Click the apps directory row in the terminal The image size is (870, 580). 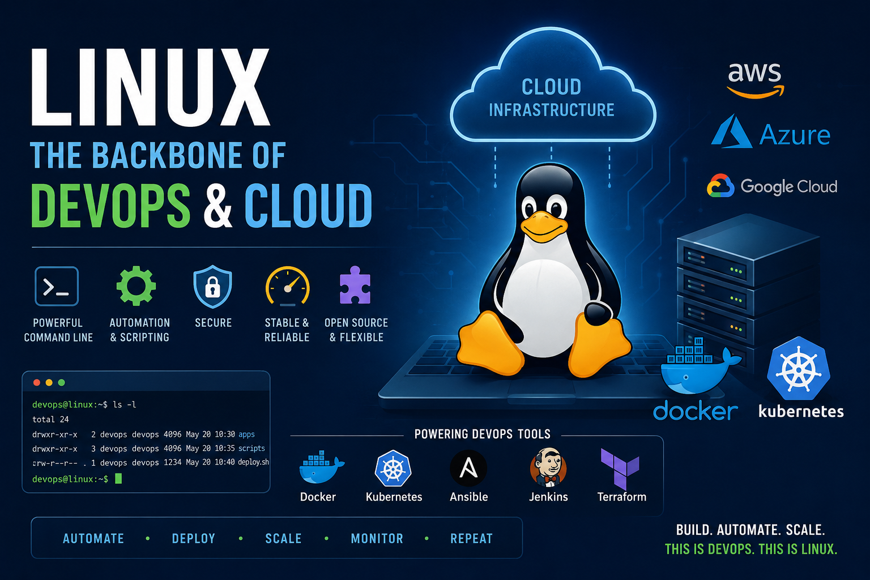click(143, 434)
